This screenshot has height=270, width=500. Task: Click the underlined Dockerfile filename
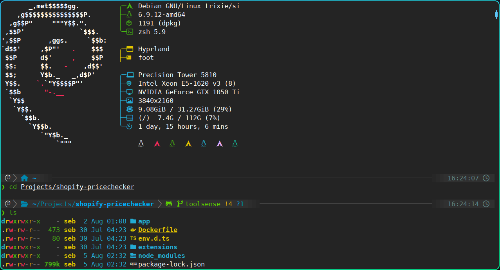(x=157, y=230)
